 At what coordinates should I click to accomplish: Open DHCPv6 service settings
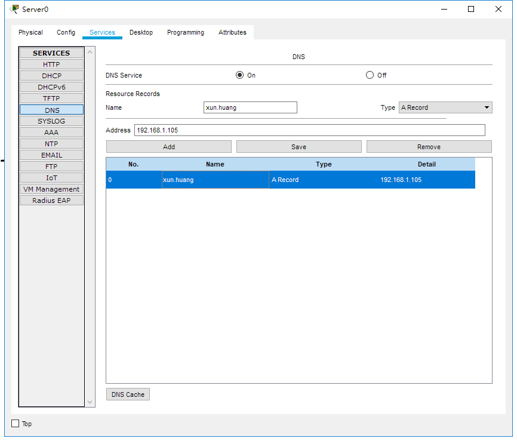coord(51,87)
